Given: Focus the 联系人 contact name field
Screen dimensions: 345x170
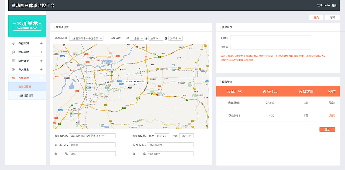Looking at the screenshot, I should tap(92, 145).
